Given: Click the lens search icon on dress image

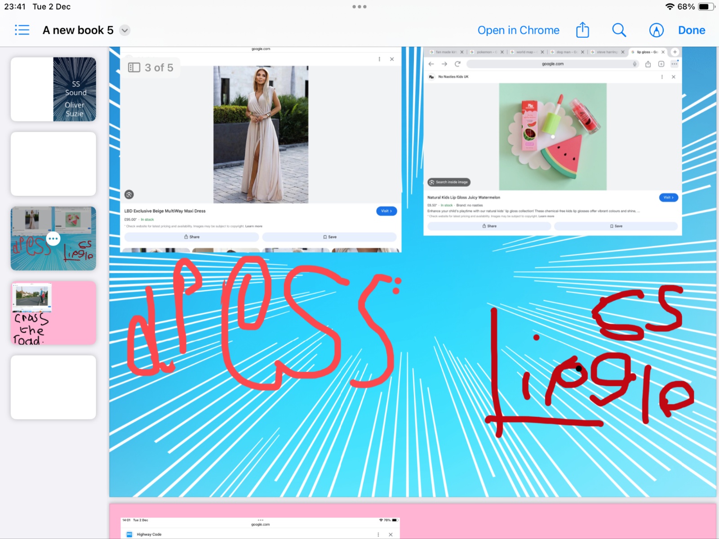Looking at the screenshot, I should (129, 194).
